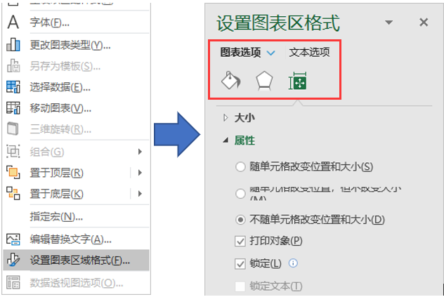This screenshot has height=297, width=444.
Task: Collapse the 属性 section
Action: point(240,140)
